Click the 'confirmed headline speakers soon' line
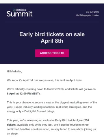 point(51,129)
